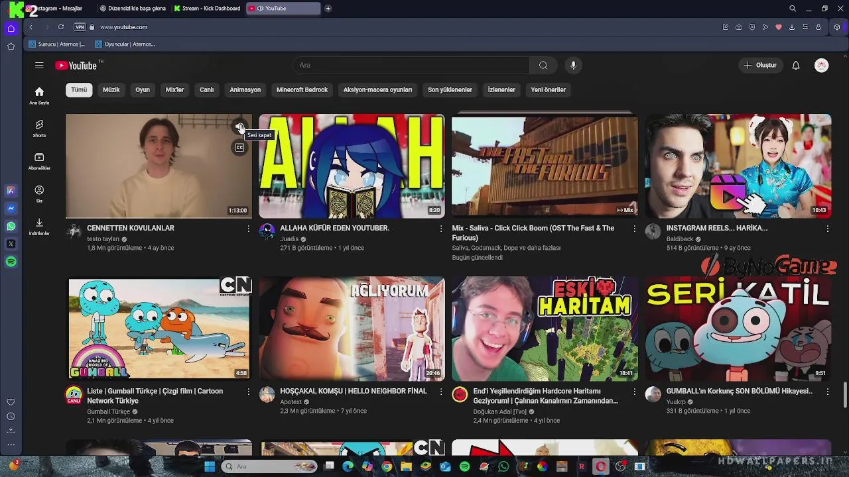Open more options for CENNETTEN KOVULANLAR
The image size is (849, 477).
(x=248, y=229)
